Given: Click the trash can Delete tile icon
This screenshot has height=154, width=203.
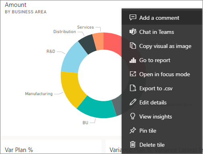Looking at the screenshot, I should 133,144.
